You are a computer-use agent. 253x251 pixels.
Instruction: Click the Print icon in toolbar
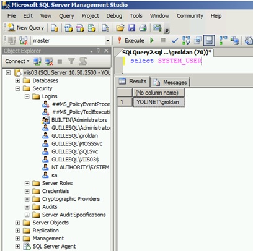click(143, 28)
